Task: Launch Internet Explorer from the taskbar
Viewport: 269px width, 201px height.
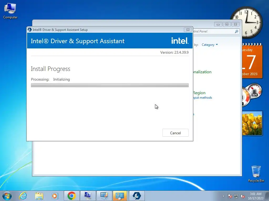Action: pos(23,196)
